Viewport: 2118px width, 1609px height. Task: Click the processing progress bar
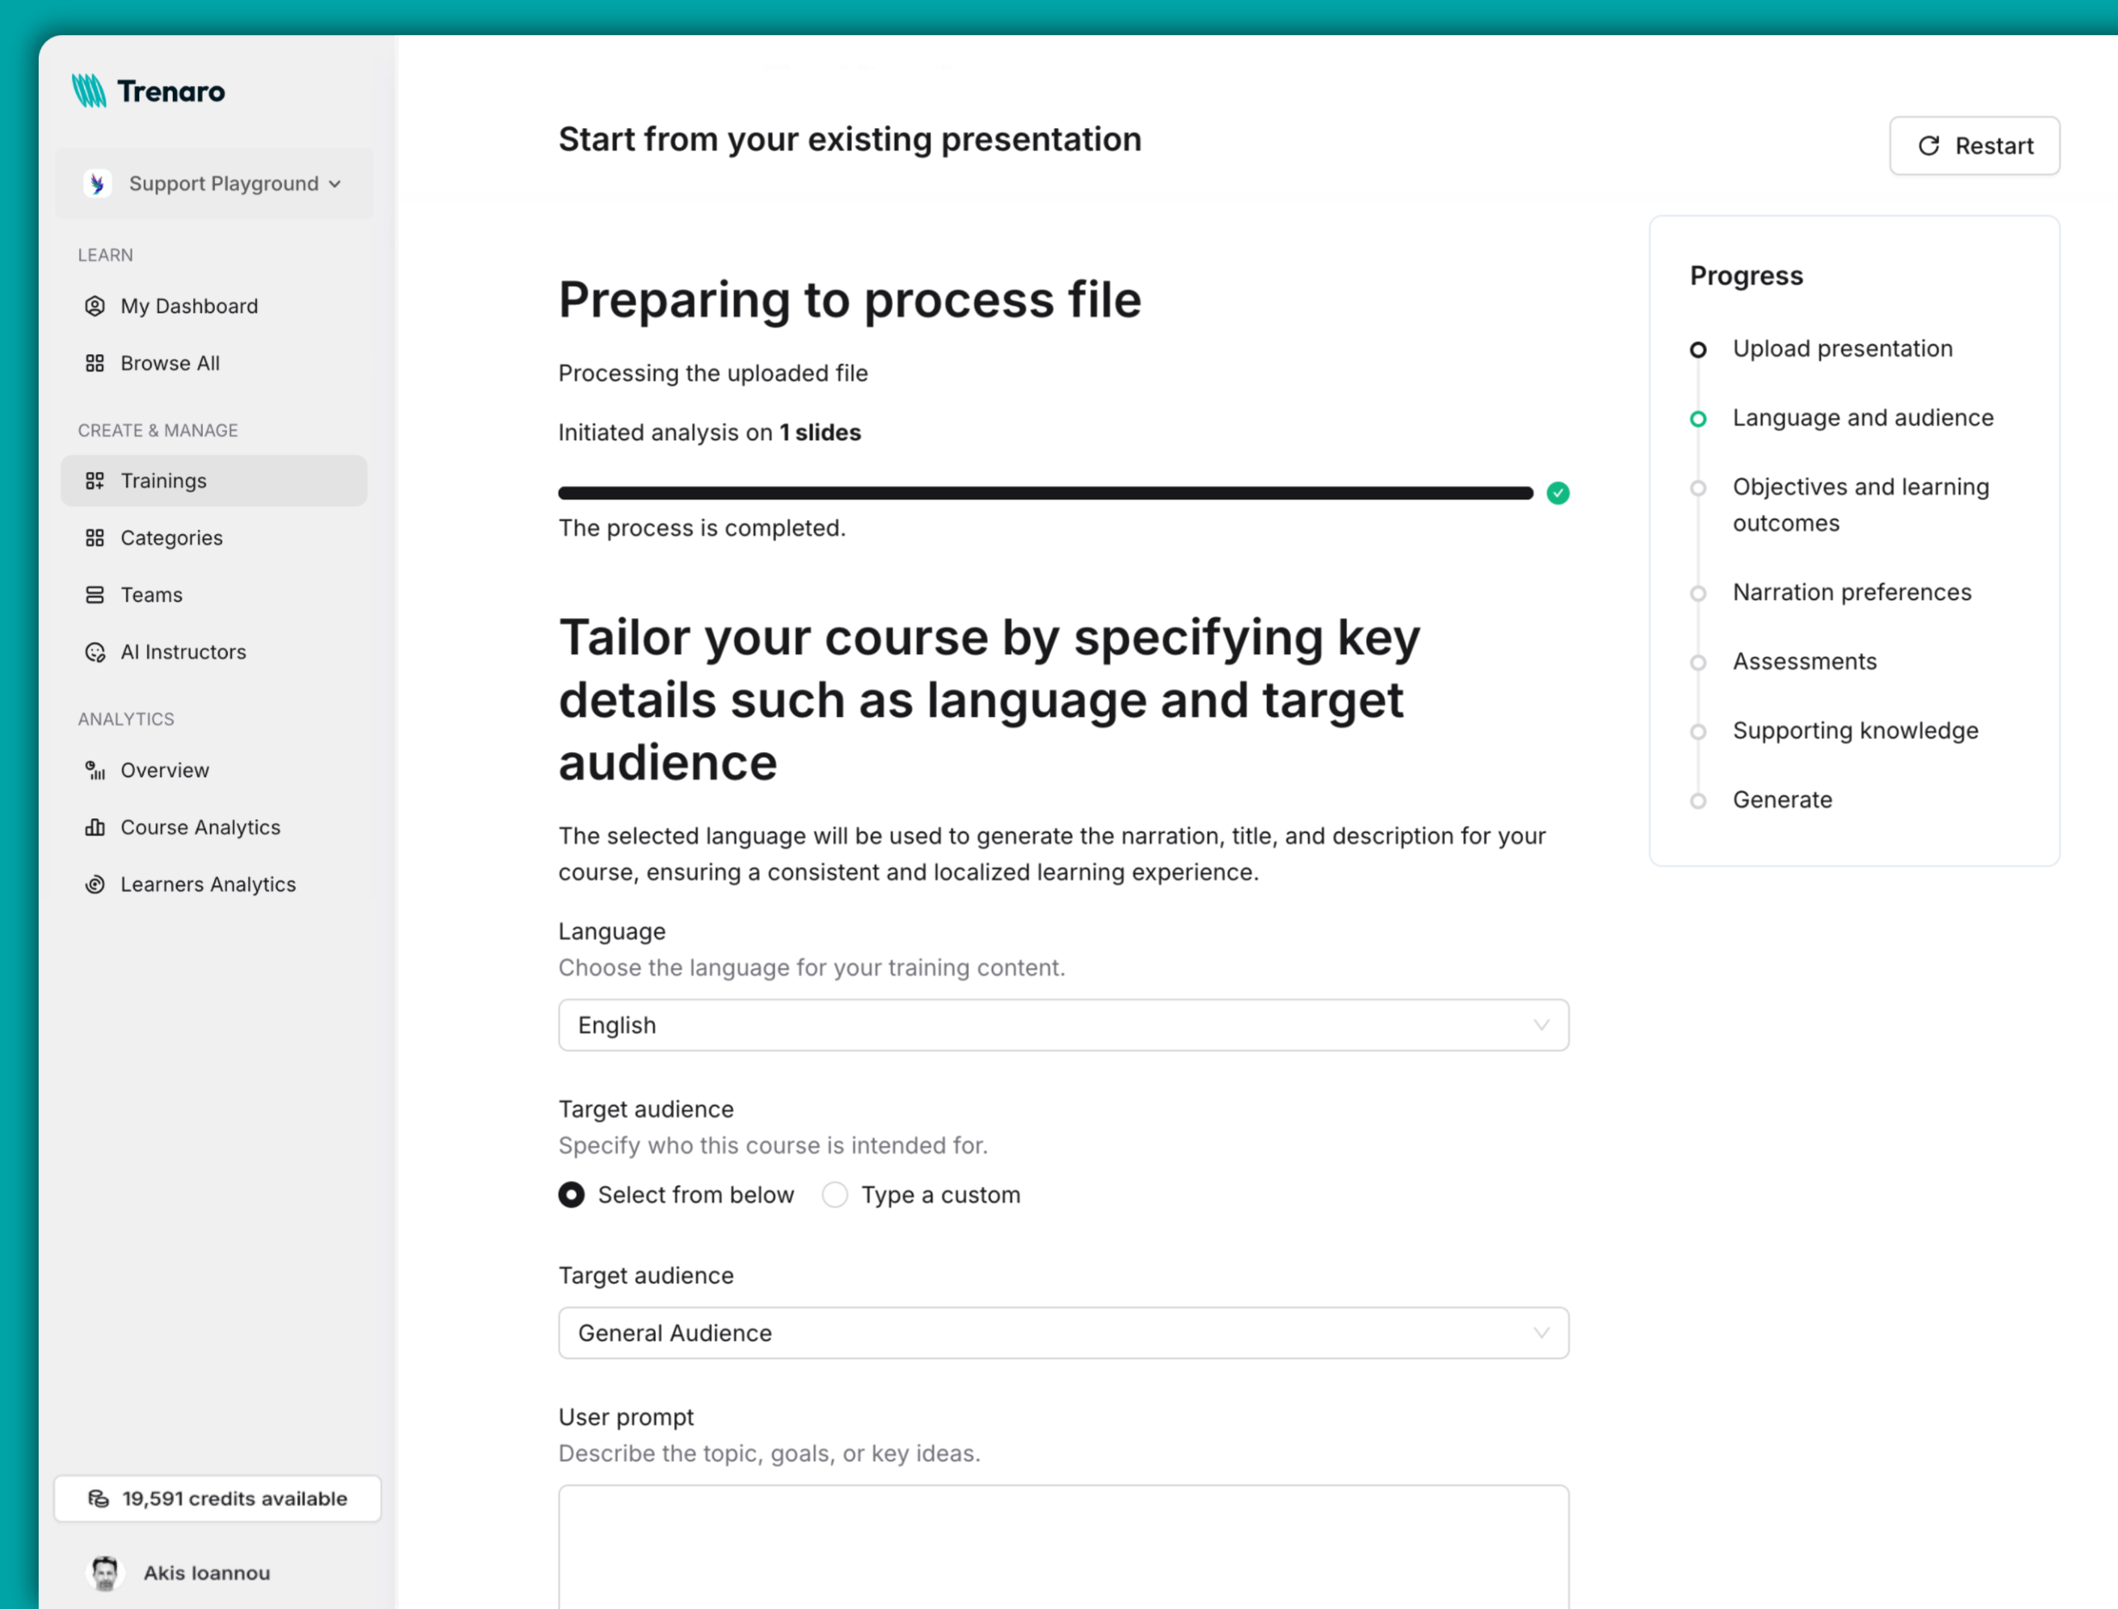coord(1044,492)
